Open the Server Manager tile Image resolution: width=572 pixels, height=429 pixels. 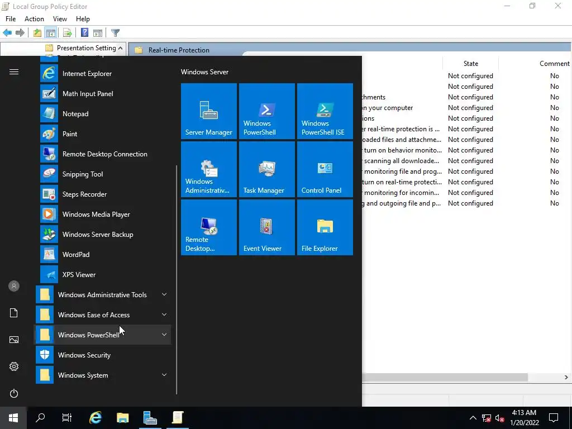[209, 111]
